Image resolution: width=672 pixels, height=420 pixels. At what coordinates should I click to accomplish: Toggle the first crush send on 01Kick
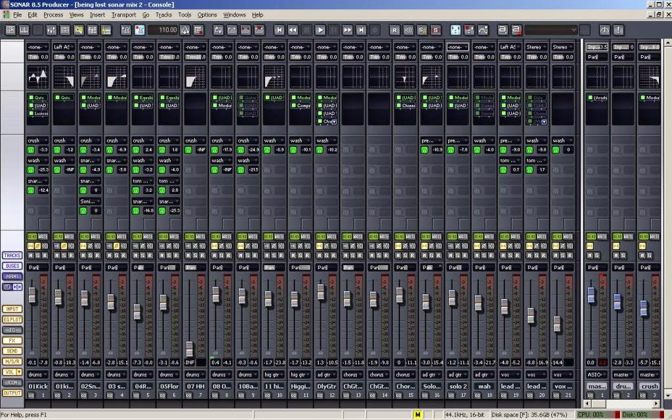point(31,150)
